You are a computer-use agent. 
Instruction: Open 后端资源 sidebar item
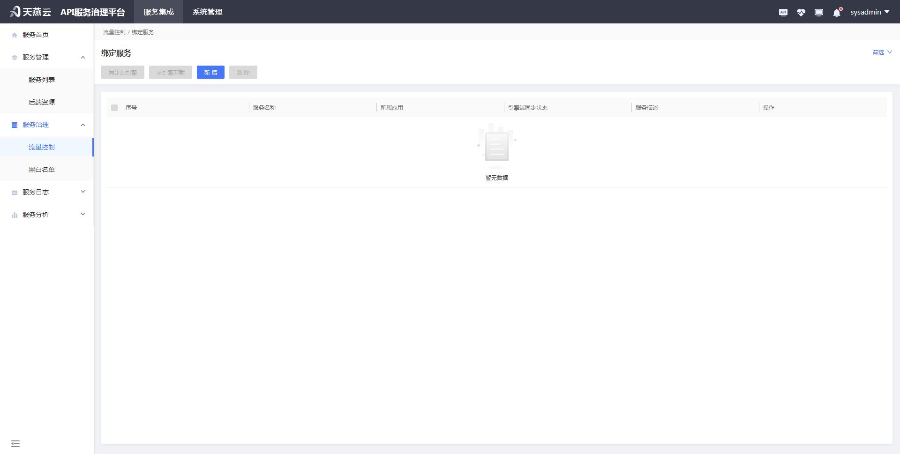pyautogui.click(x=42, y=102)
